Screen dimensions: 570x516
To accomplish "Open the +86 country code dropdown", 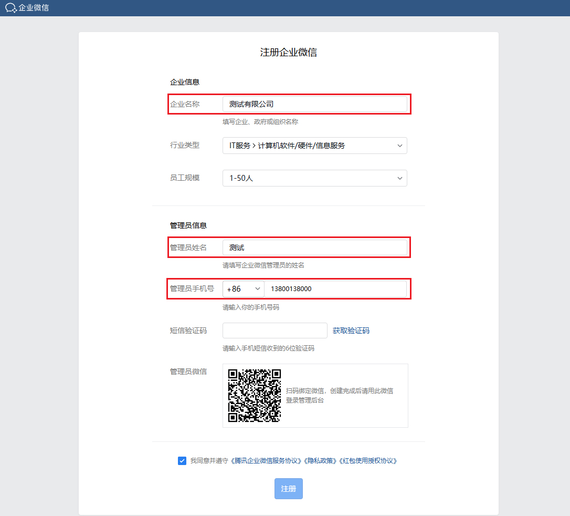I will tap(244, 289).
